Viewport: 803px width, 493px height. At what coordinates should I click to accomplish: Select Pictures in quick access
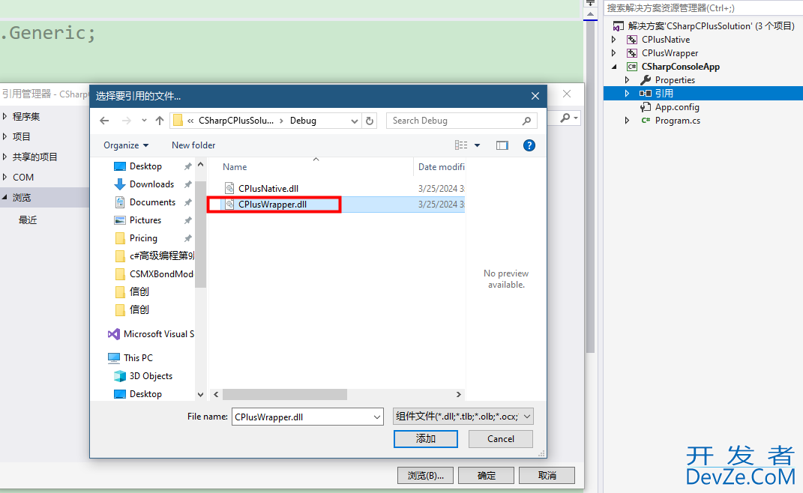[145, 220]
